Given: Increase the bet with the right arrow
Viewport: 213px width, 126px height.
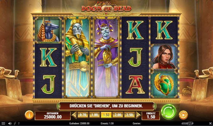Looking at the screenshot, I should [138, 115].
